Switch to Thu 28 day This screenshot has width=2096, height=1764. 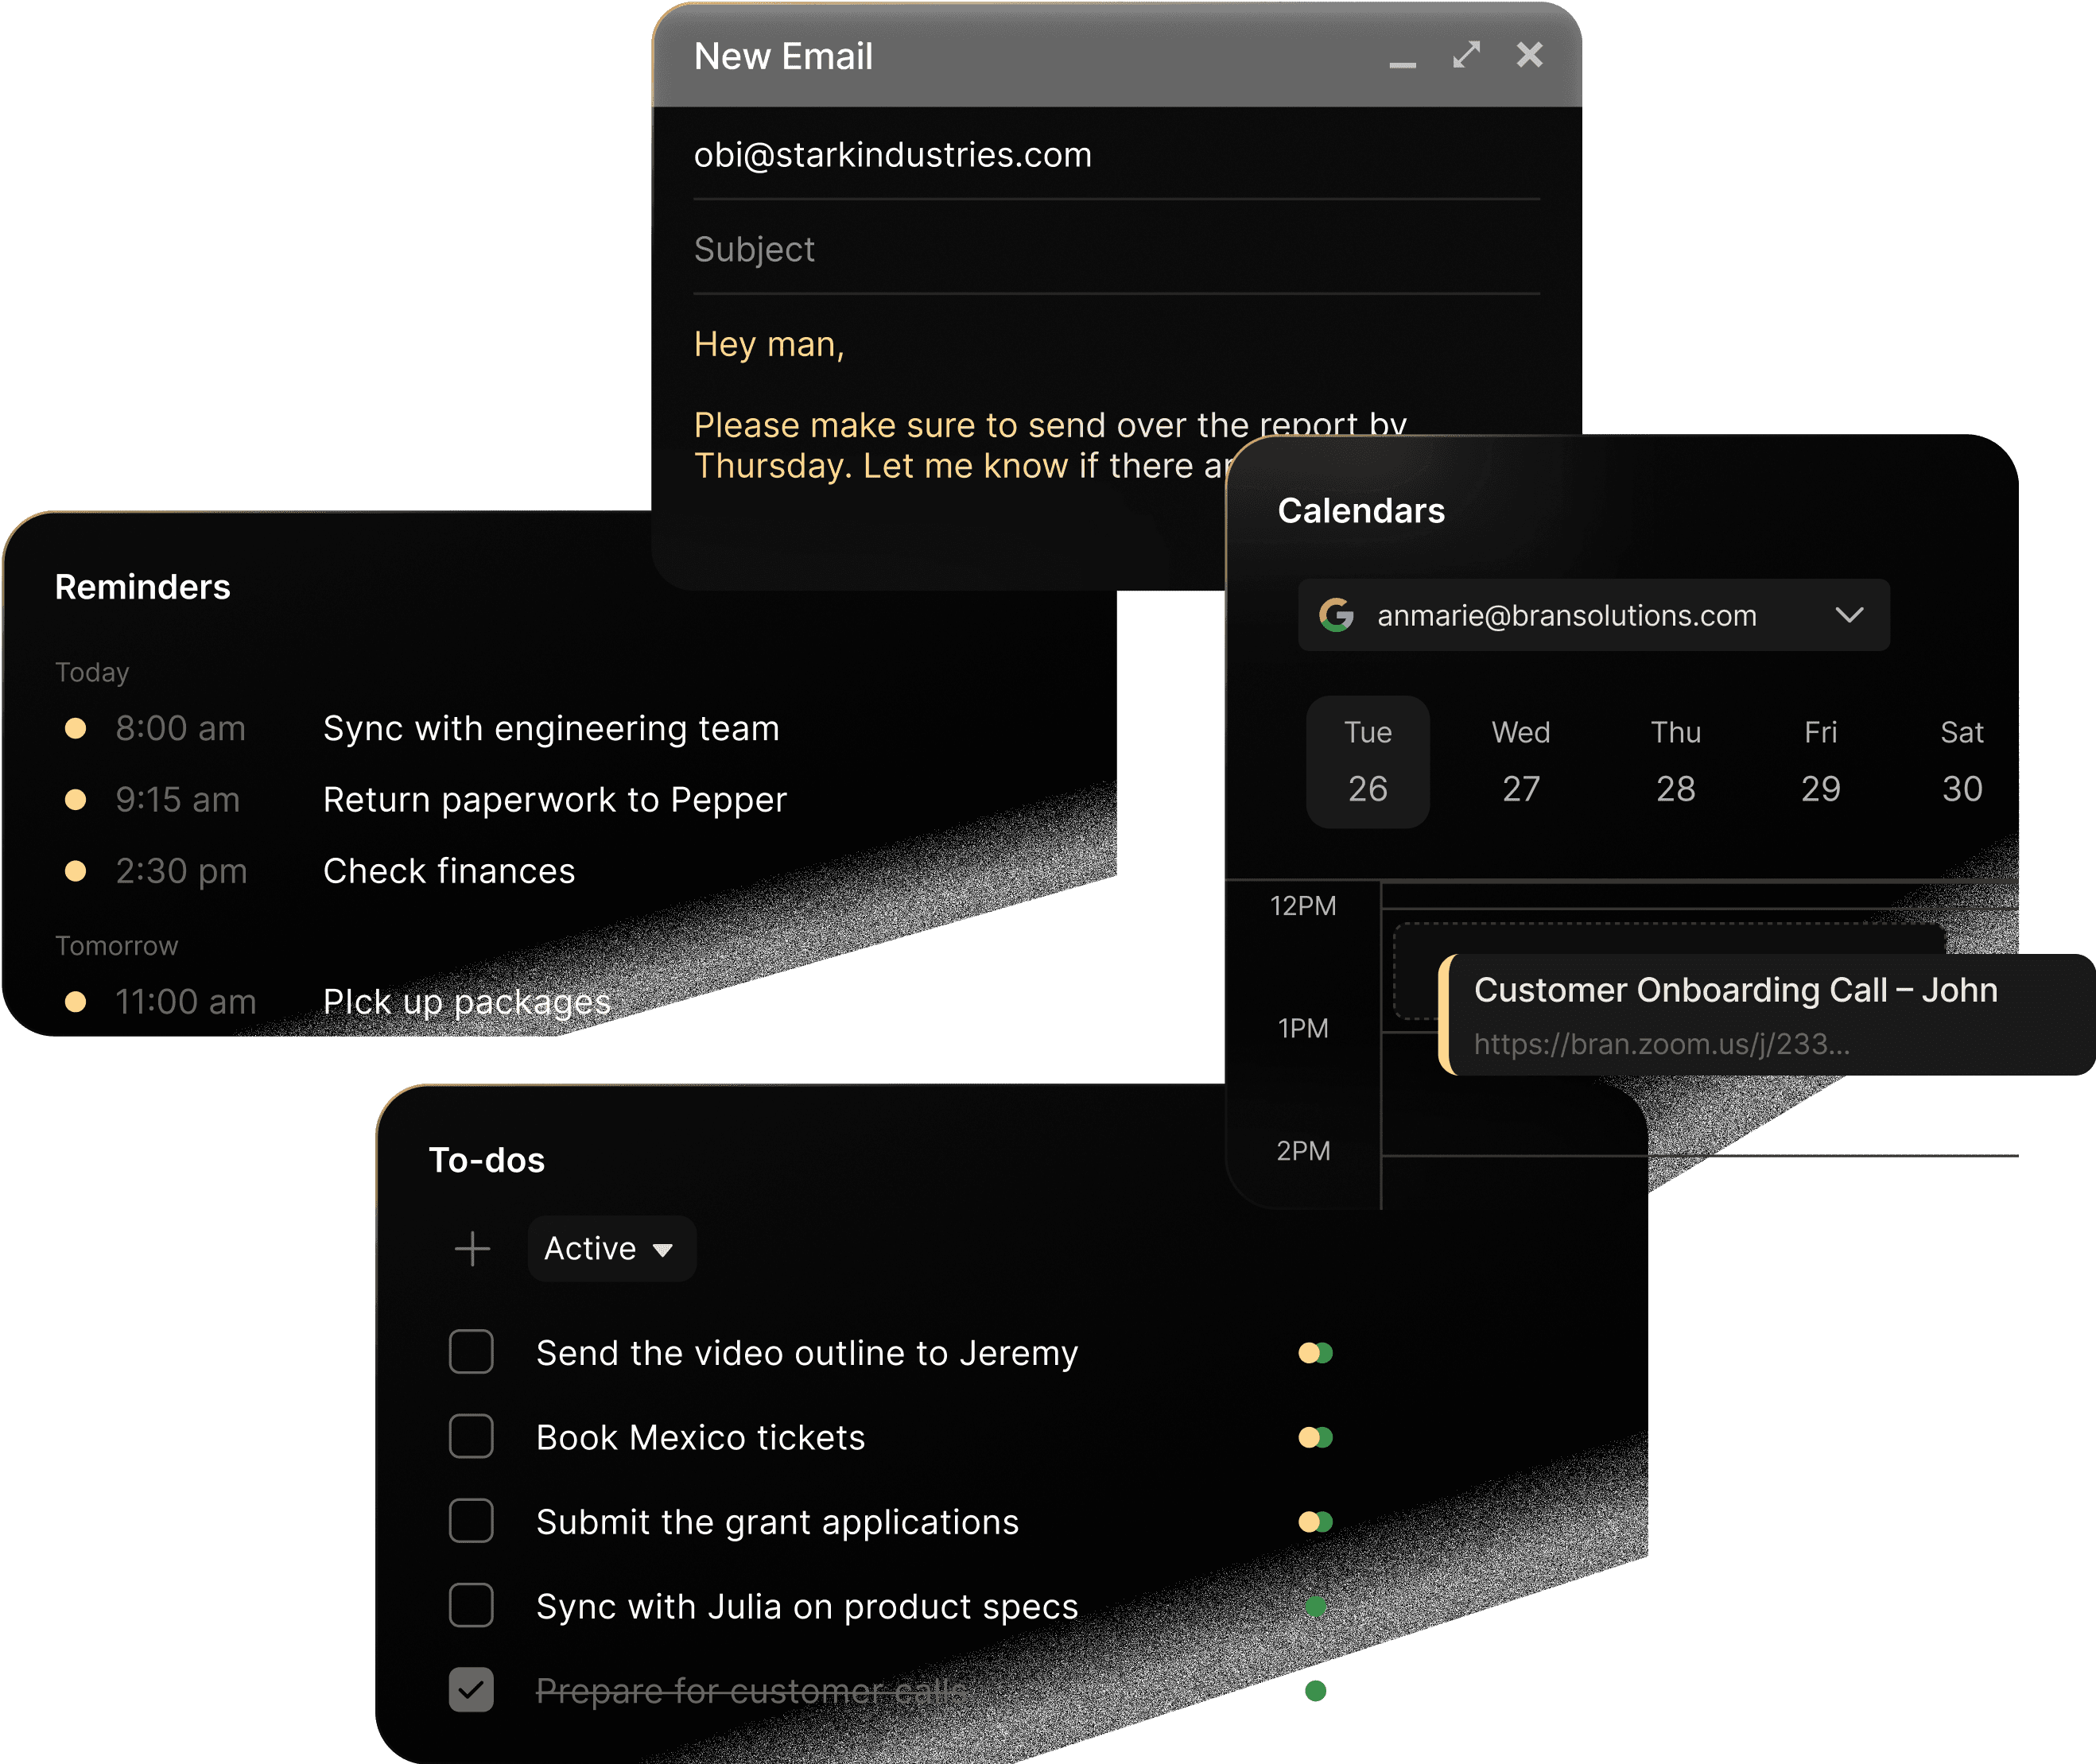point(1675,761)
